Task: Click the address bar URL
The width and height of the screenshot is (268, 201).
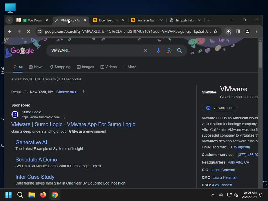Action: click(128, 31)
